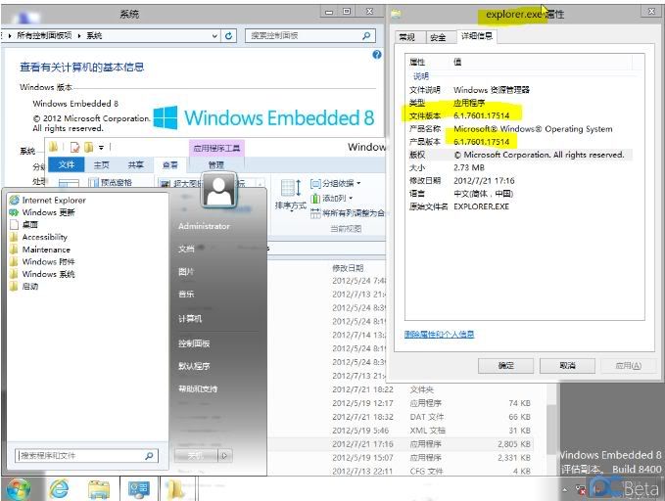The height and width of the screenshot is (501, 665).
Task: Click 确定 button in properties dialog
Action: [505, 365]
